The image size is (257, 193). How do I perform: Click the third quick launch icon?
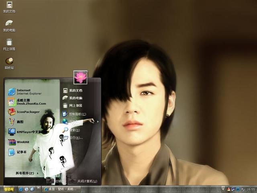point(32,189)
